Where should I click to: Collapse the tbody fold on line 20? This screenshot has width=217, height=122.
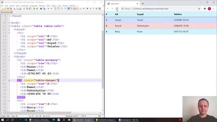pos(9,57)
